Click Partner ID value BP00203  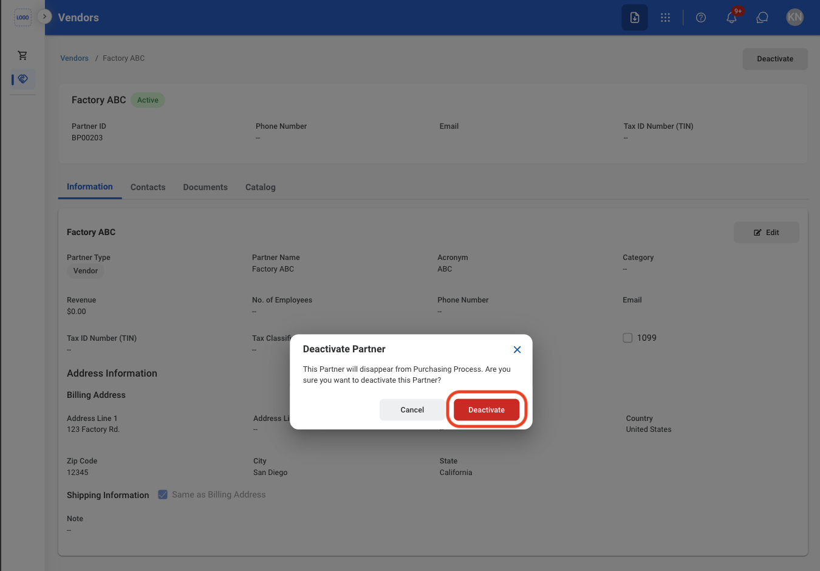click(87, 138)
